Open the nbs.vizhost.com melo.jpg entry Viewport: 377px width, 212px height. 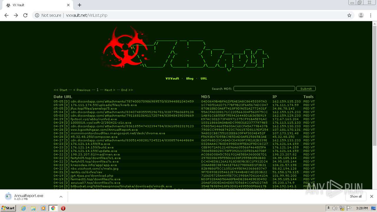click(x=95, y=168)
